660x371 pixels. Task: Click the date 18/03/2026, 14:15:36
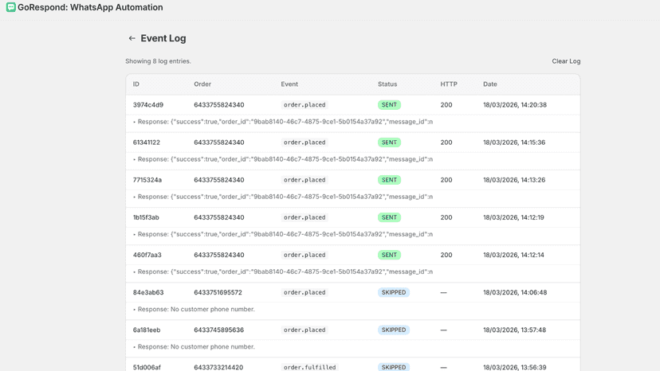pos(514,143)
